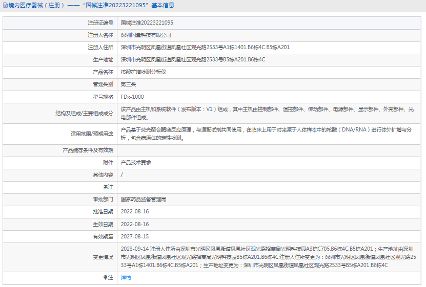Click the slash value in 其他内容 row
Image resolution: width=426 pixels, height=287 pixels.
click(x=121, y=175)
